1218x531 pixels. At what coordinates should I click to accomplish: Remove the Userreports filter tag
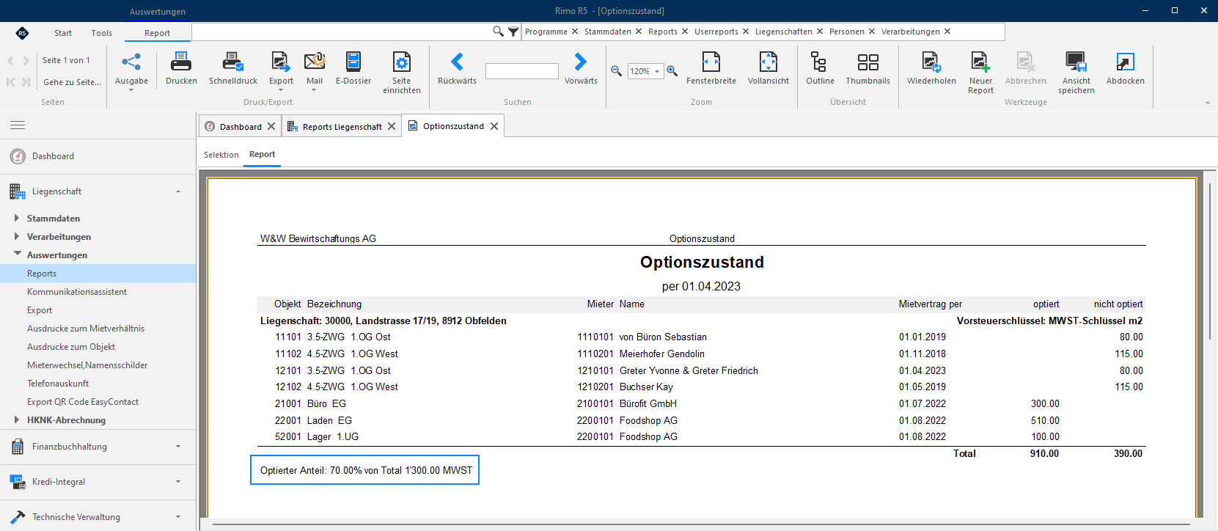point(746,32)
